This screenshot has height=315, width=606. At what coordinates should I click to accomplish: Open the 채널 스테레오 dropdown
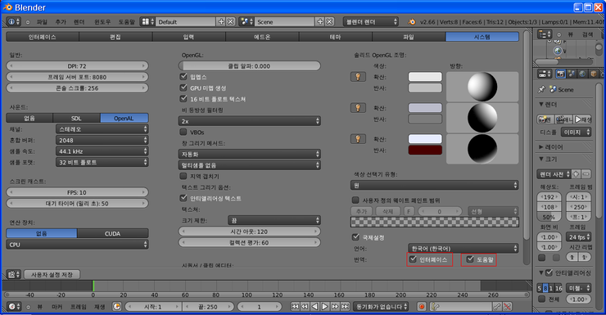[102, 129]
